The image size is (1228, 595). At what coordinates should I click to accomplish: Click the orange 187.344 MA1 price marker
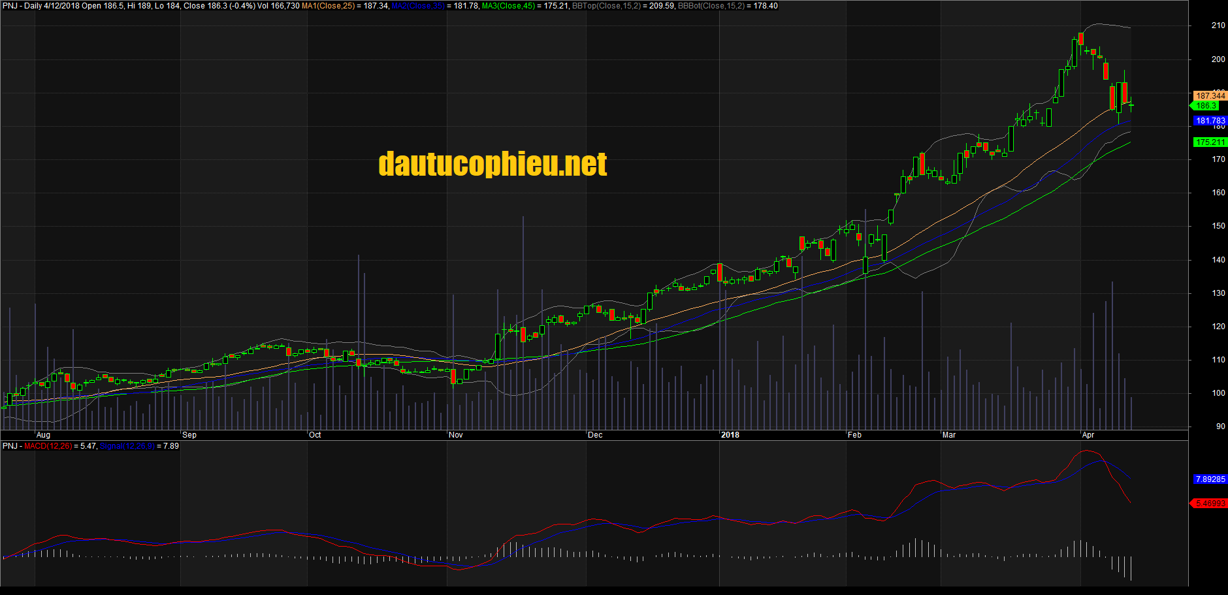pos(1209,95)
